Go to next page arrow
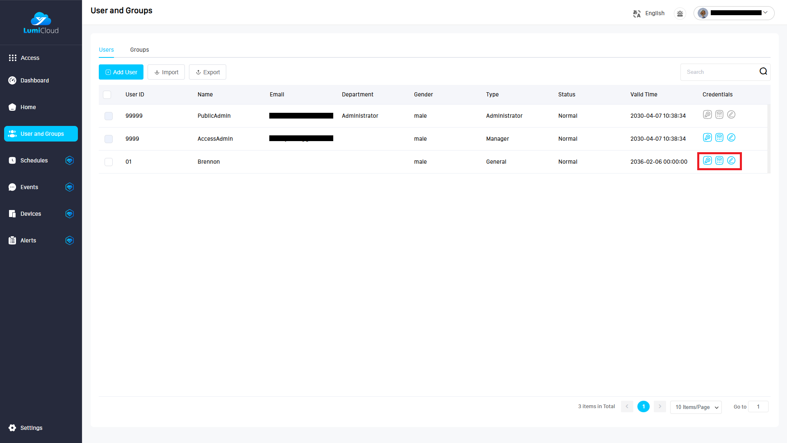Viewport: 787px width, 443px height. pos(660,406)
